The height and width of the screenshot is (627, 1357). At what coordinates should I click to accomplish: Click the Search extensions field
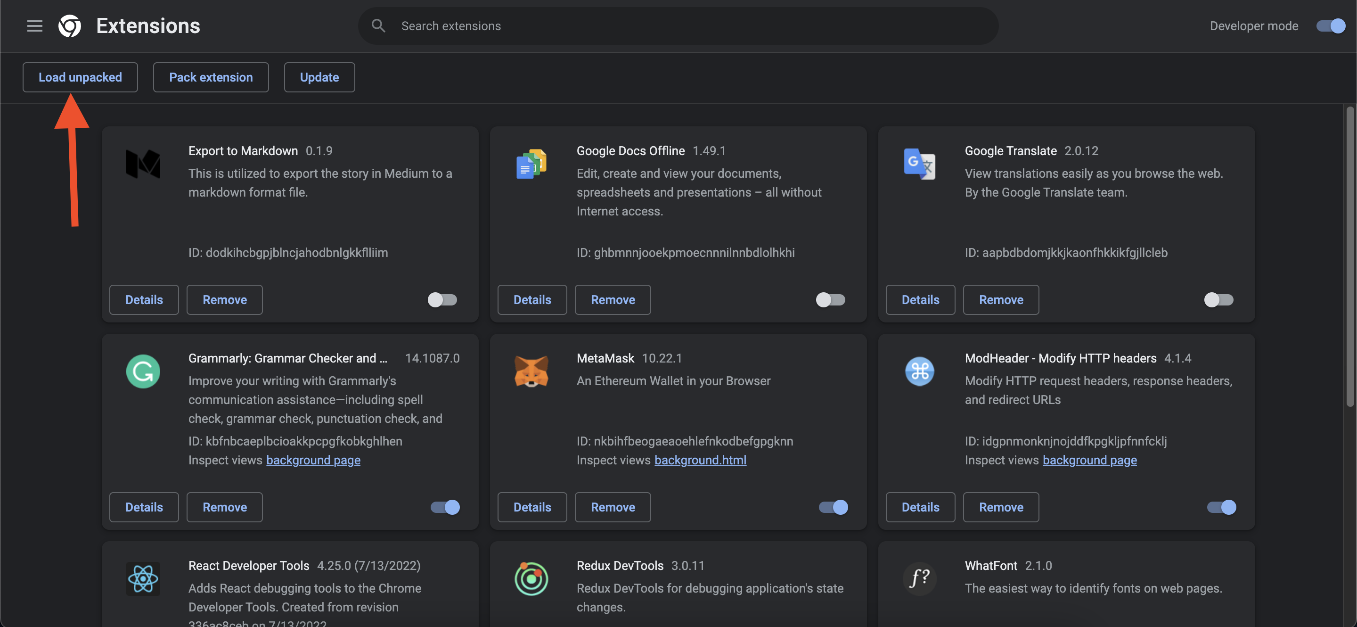pyautogui.click(x=685, y=26)
